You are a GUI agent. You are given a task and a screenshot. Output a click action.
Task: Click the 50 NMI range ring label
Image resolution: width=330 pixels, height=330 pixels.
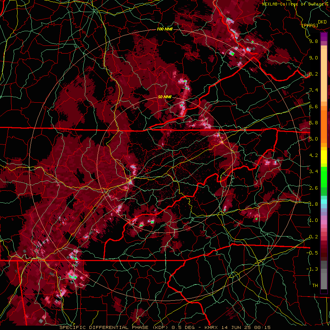[165, 97]
